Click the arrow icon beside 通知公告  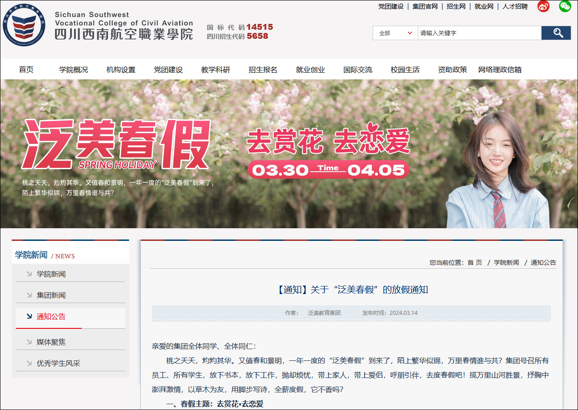pyautogui.click(x=29, y=316)
